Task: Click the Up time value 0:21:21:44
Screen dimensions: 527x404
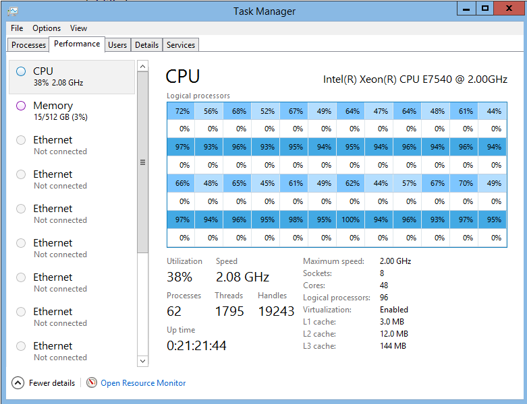Action: click(x=196, y=345)
